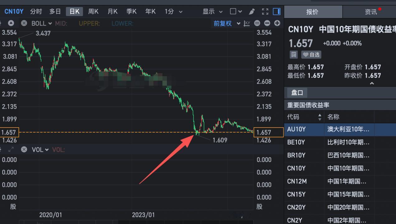This screenshot has width=396, height=224.
Task: Switch to 多日 chart tab
Action: (x=55, y=12)
